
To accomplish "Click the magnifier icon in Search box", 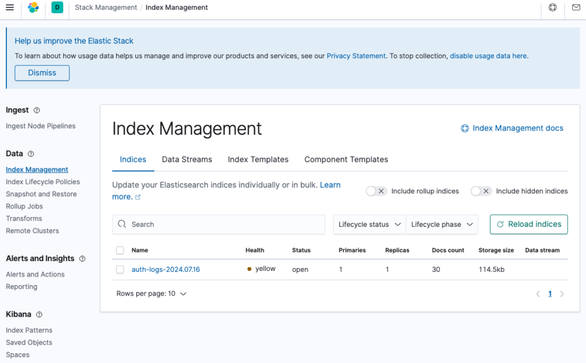I will click(x=122, y=224).
